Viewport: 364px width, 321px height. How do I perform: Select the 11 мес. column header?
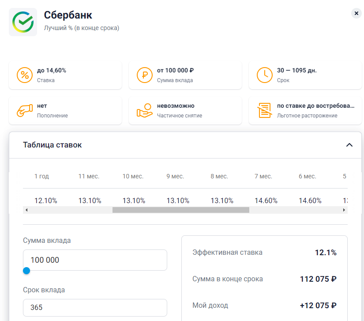(x=89, y=176)
